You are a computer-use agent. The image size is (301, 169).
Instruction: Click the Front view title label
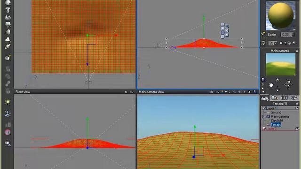point(23,92)
